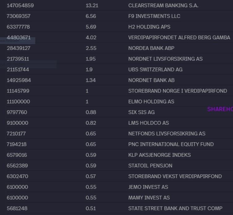The image size is (233, 215).
Task: Select NORDEA BANK ABP entry
Action: point(151,48)
